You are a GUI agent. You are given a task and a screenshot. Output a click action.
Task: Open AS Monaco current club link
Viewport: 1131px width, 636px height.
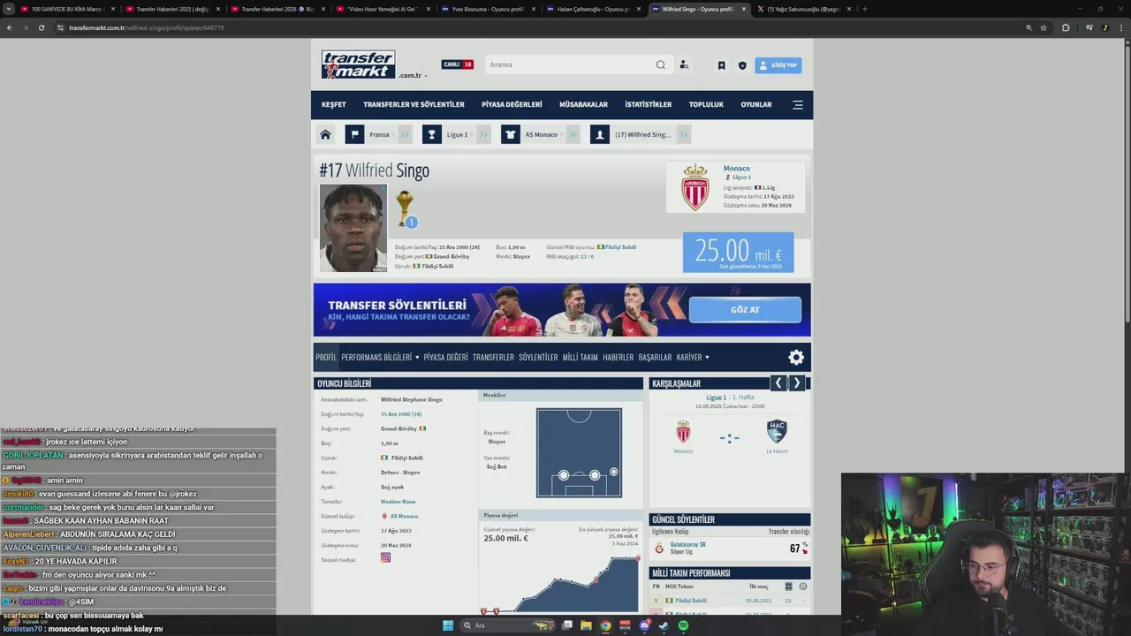point(404,516)
